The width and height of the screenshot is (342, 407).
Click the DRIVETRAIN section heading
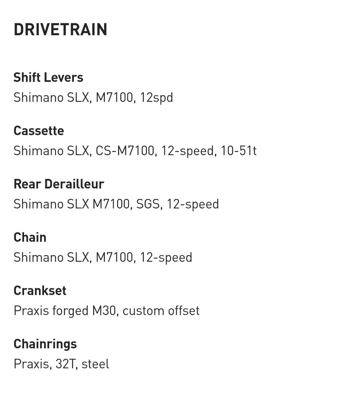[x=60, y=30]
